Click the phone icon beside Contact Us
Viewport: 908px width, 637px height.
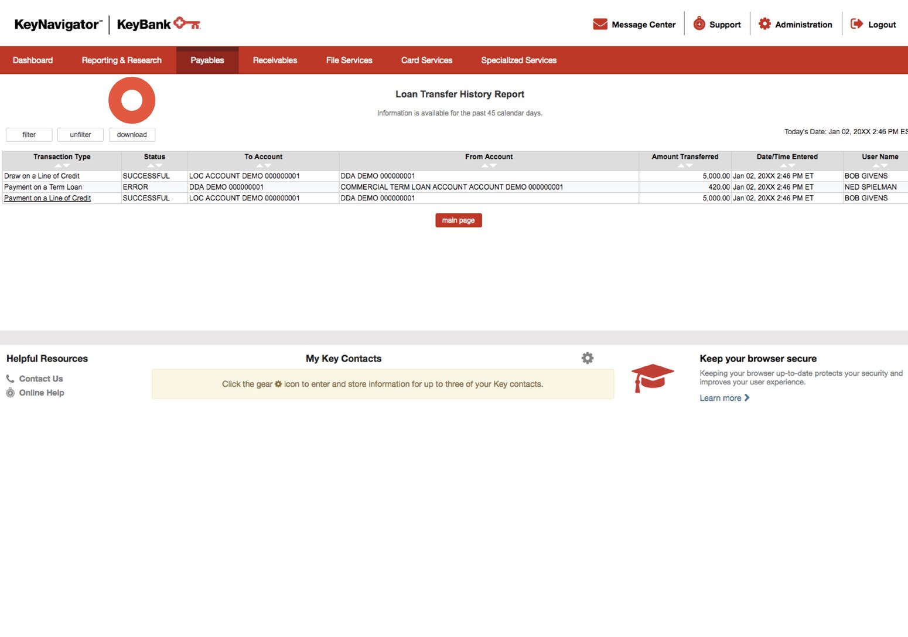(10, 378)
